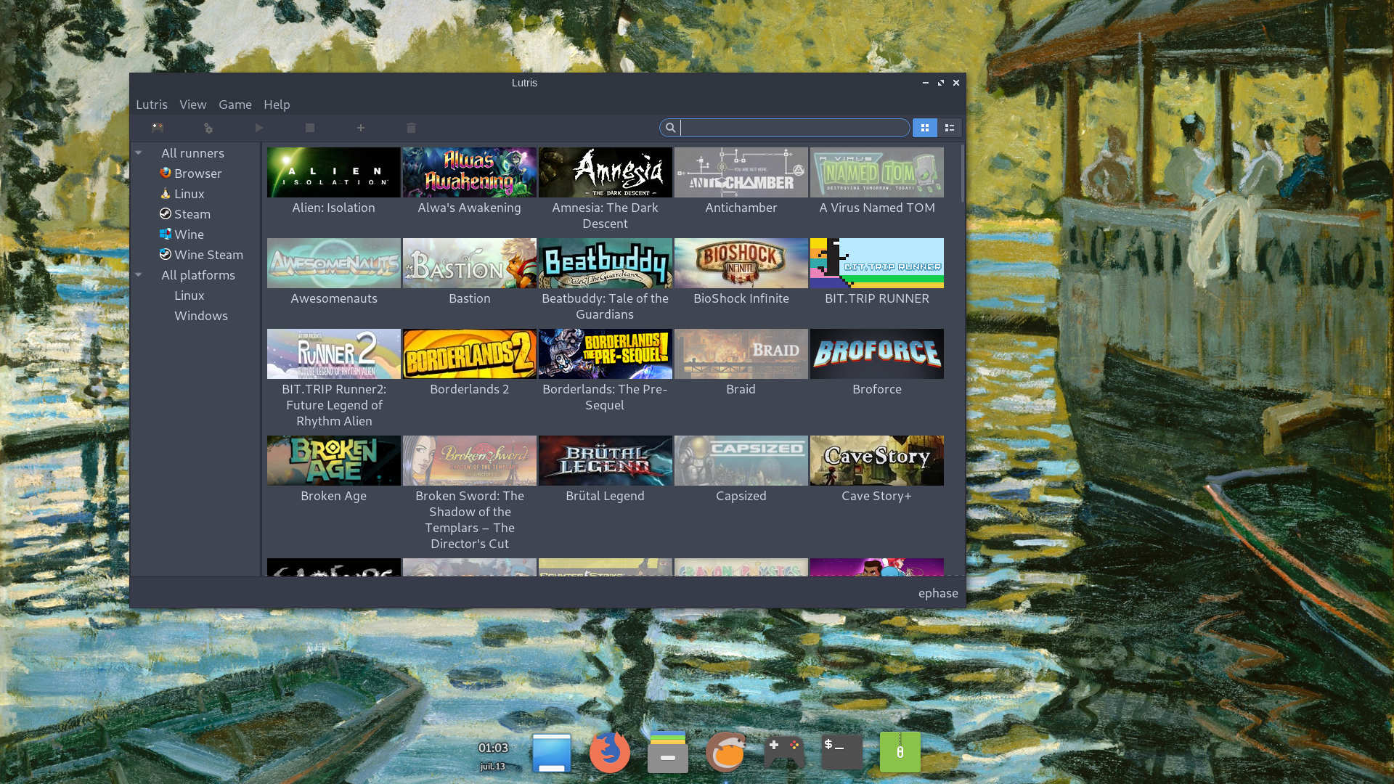Click inside the search games field
Image resolution: width=1394 pixels, height=784 pixels.
coord(793,128)
